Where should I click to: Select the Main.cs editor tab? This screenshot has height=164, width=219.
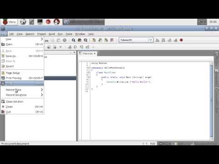[88, 53]
